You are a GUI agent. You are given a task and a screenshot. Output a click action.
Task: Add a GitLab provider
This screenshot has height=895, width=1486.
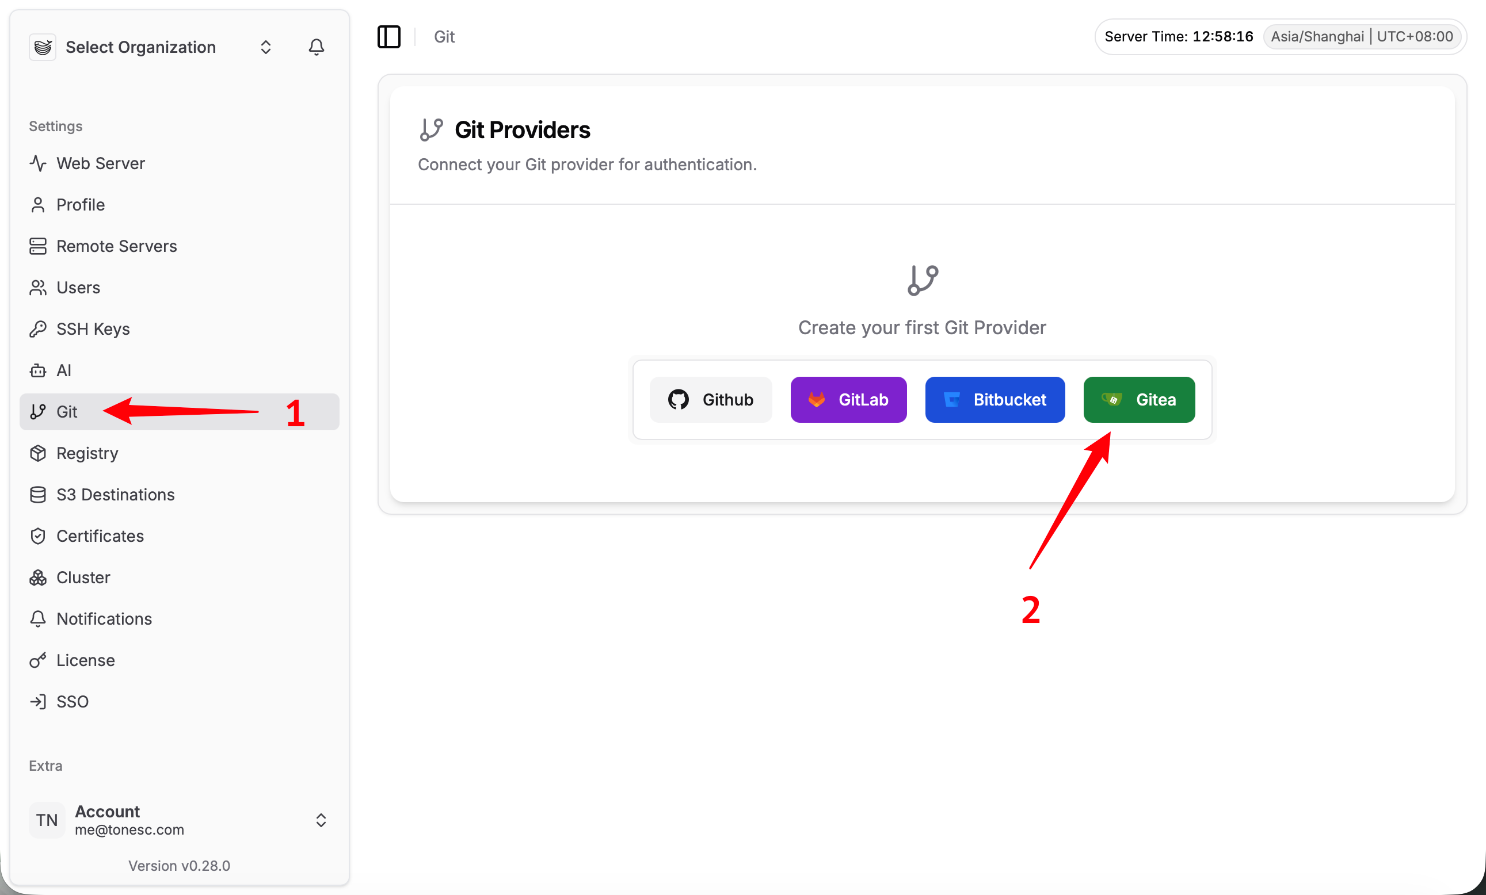(x=848, y=400)
